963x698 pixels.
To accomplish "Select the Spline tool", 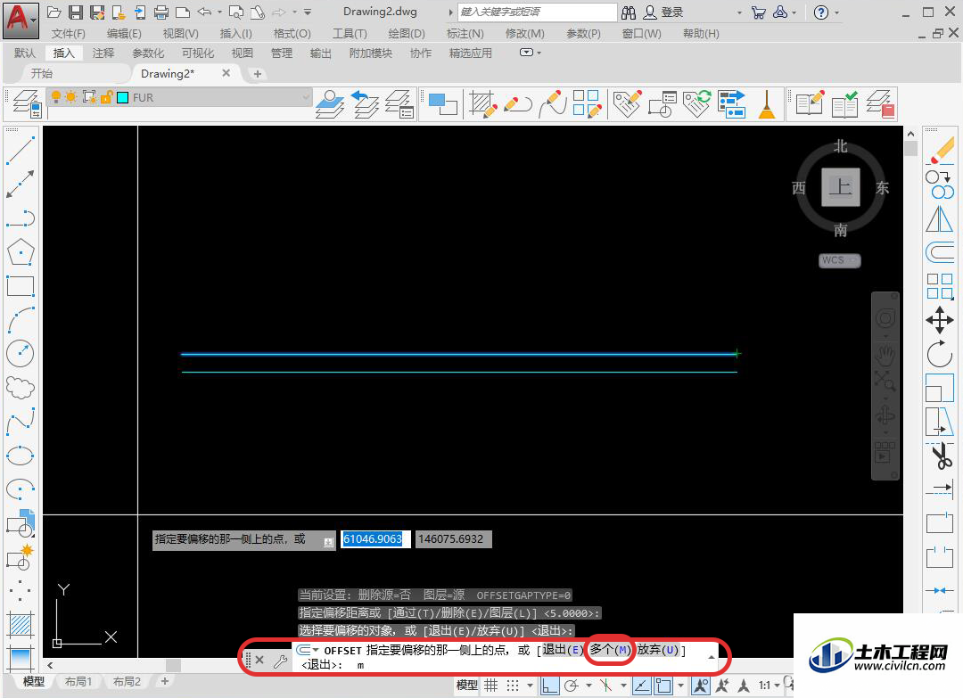I will point(21,422).
